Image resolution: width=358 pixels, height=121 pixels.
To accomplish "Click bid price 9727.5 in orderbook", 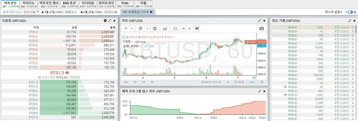I will tap(33, 118).
